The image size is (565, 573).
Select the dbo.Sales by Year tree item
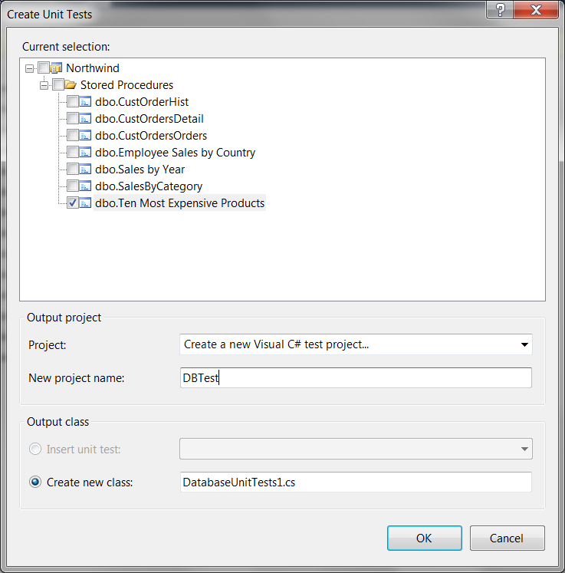point(140,170)
